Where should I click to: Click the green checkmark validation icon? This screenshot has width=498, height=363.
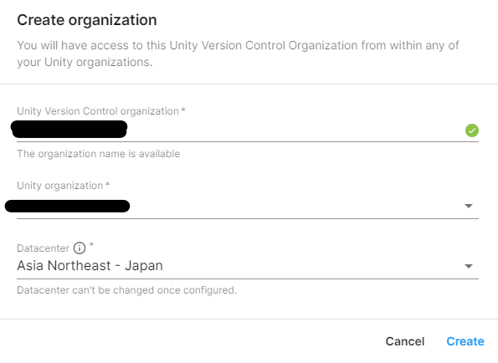point(472,130)
